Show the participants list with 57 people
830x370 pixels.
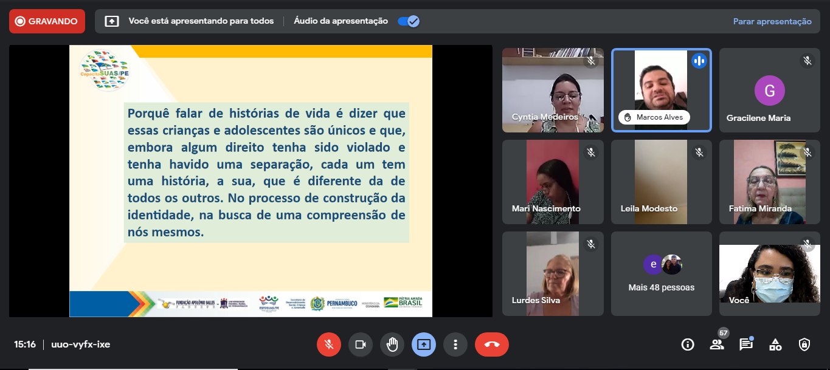[x=717, y=344]
